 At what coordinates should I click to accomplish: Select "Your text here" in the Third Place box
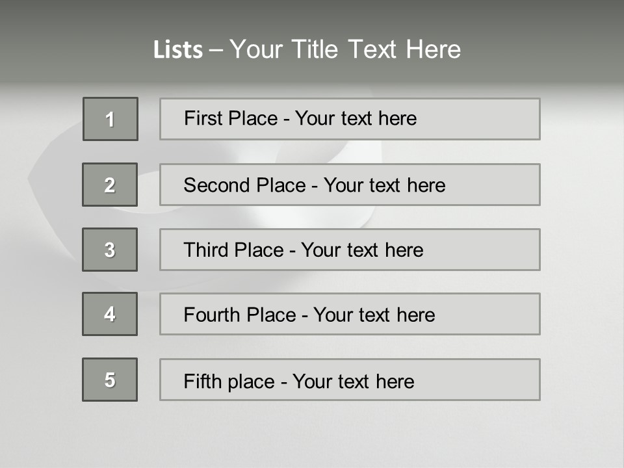pos(362,250)
